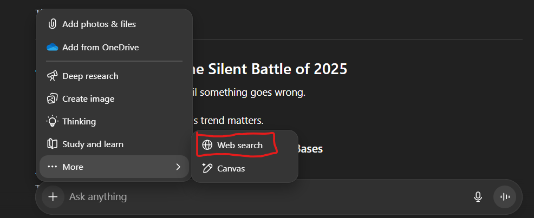
Task: Select the "Add photos & files" text label
Action: (x=99, y=24)
